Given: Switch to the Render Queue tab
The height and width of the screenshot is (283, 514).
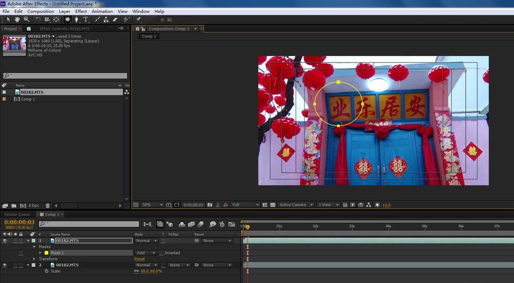Looking at the screenshot, I should tap(17, 214).
